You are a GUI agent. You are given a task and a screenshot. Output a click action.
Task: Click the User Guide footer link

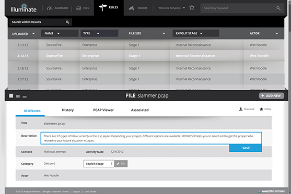pos(90,191)
